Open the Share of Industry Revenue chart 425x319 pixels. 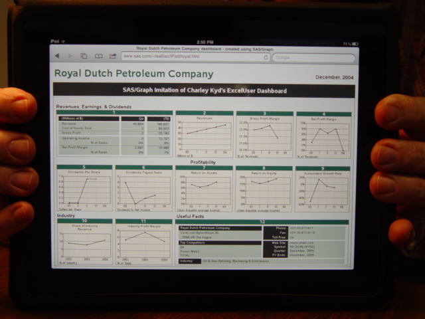[85, 242]
